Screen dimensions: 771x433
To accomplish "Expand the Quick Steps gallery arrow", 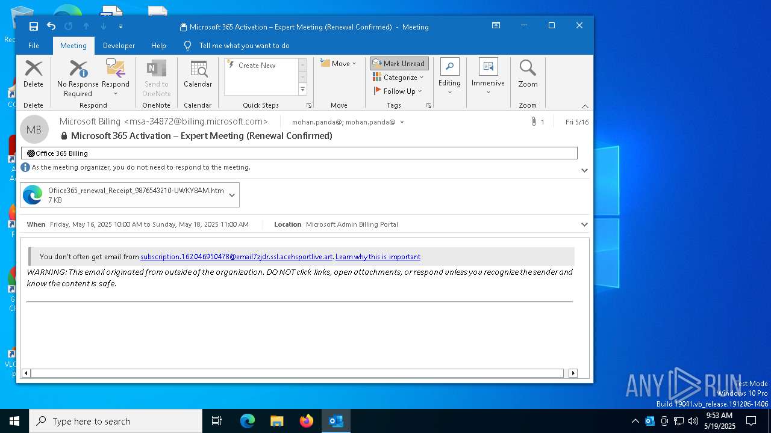I will tap(303, 90).
